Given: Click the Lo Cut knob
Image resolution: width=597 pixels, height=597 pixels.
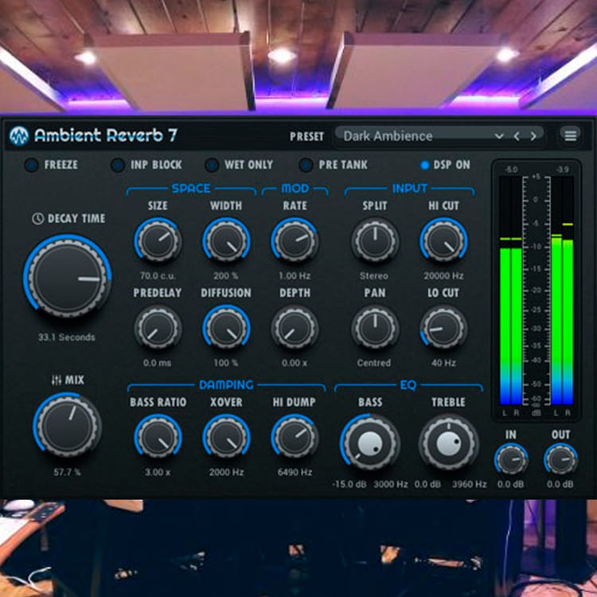Looking at the screenshot, I should (x=443, y=328).
